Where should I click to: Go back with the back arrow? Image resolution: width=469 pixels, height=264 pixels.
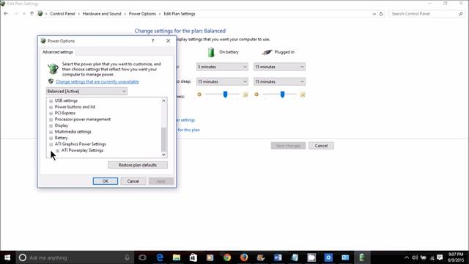pos(6,14)
